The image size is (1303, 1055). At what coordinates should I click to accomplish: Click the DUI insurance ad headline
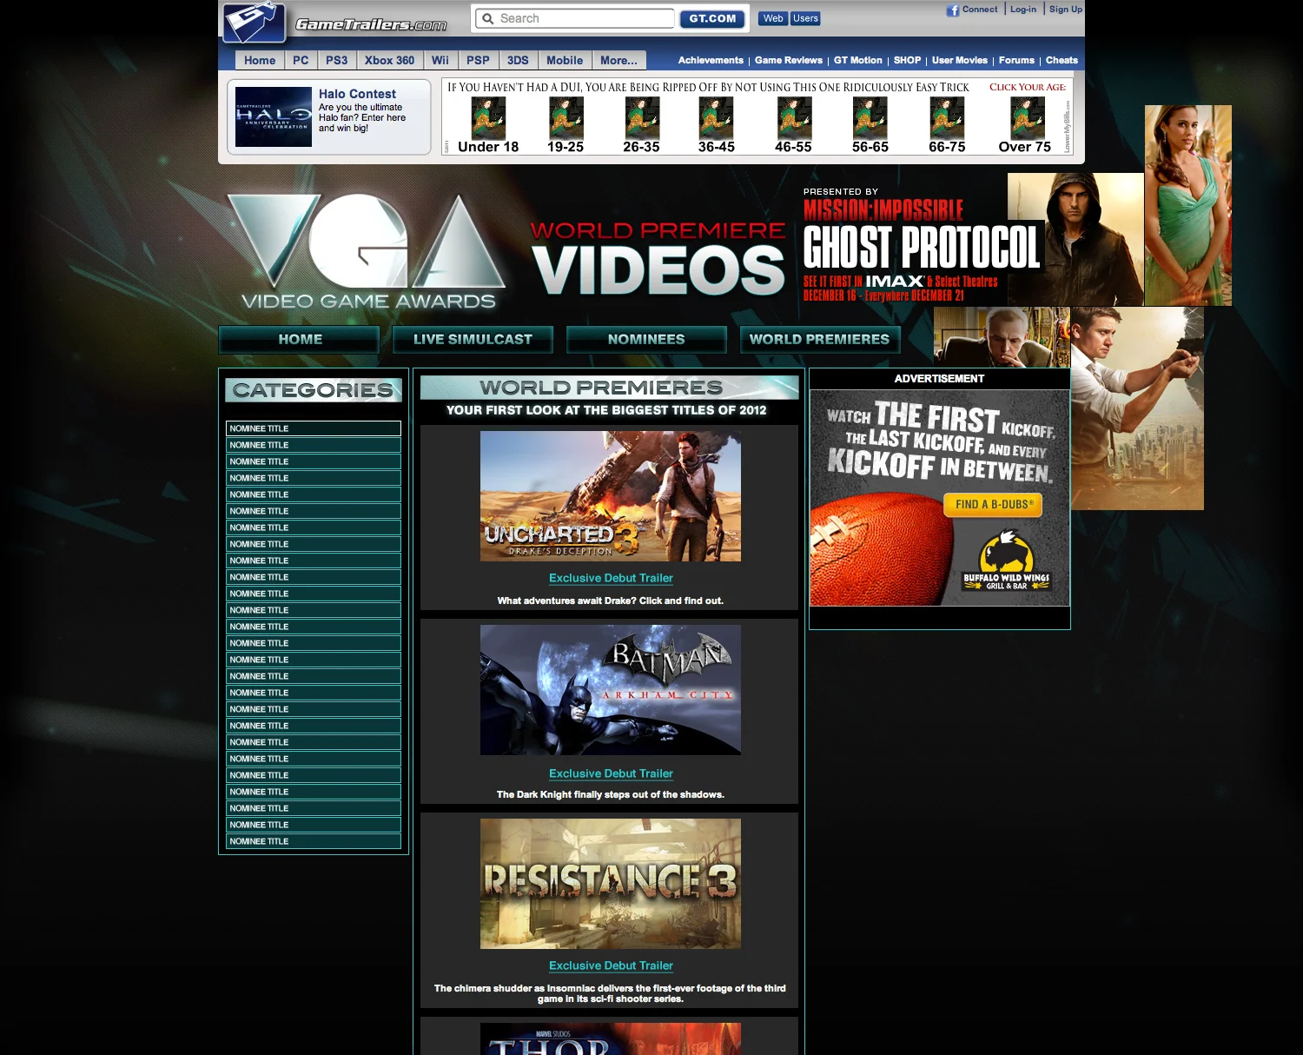(x=708, y=87)
